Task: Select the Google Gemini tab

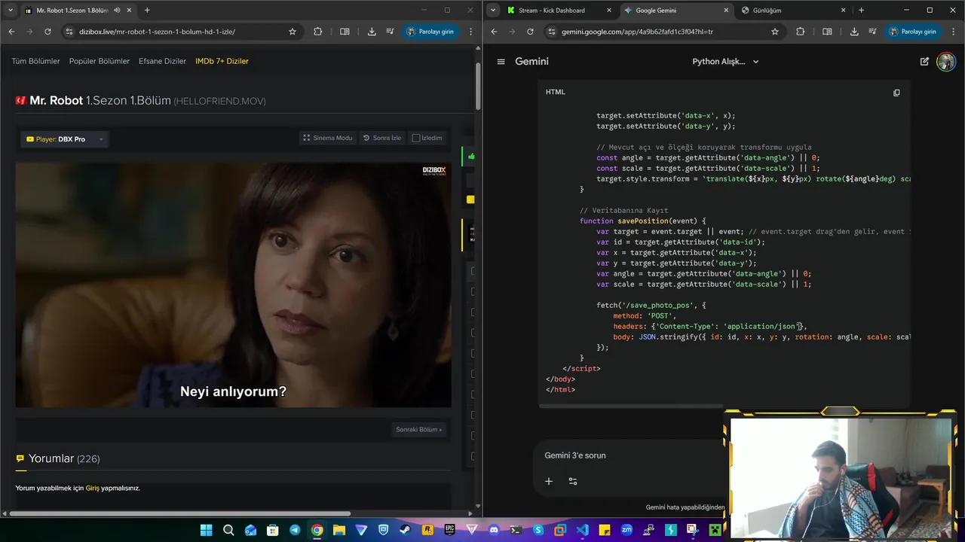Action: [x=675, y=11]
